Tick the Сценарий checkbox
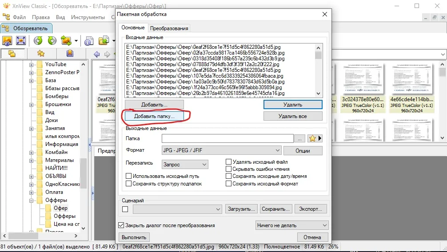447x252 pixels. pyautogui.click(x=125, y=209)
